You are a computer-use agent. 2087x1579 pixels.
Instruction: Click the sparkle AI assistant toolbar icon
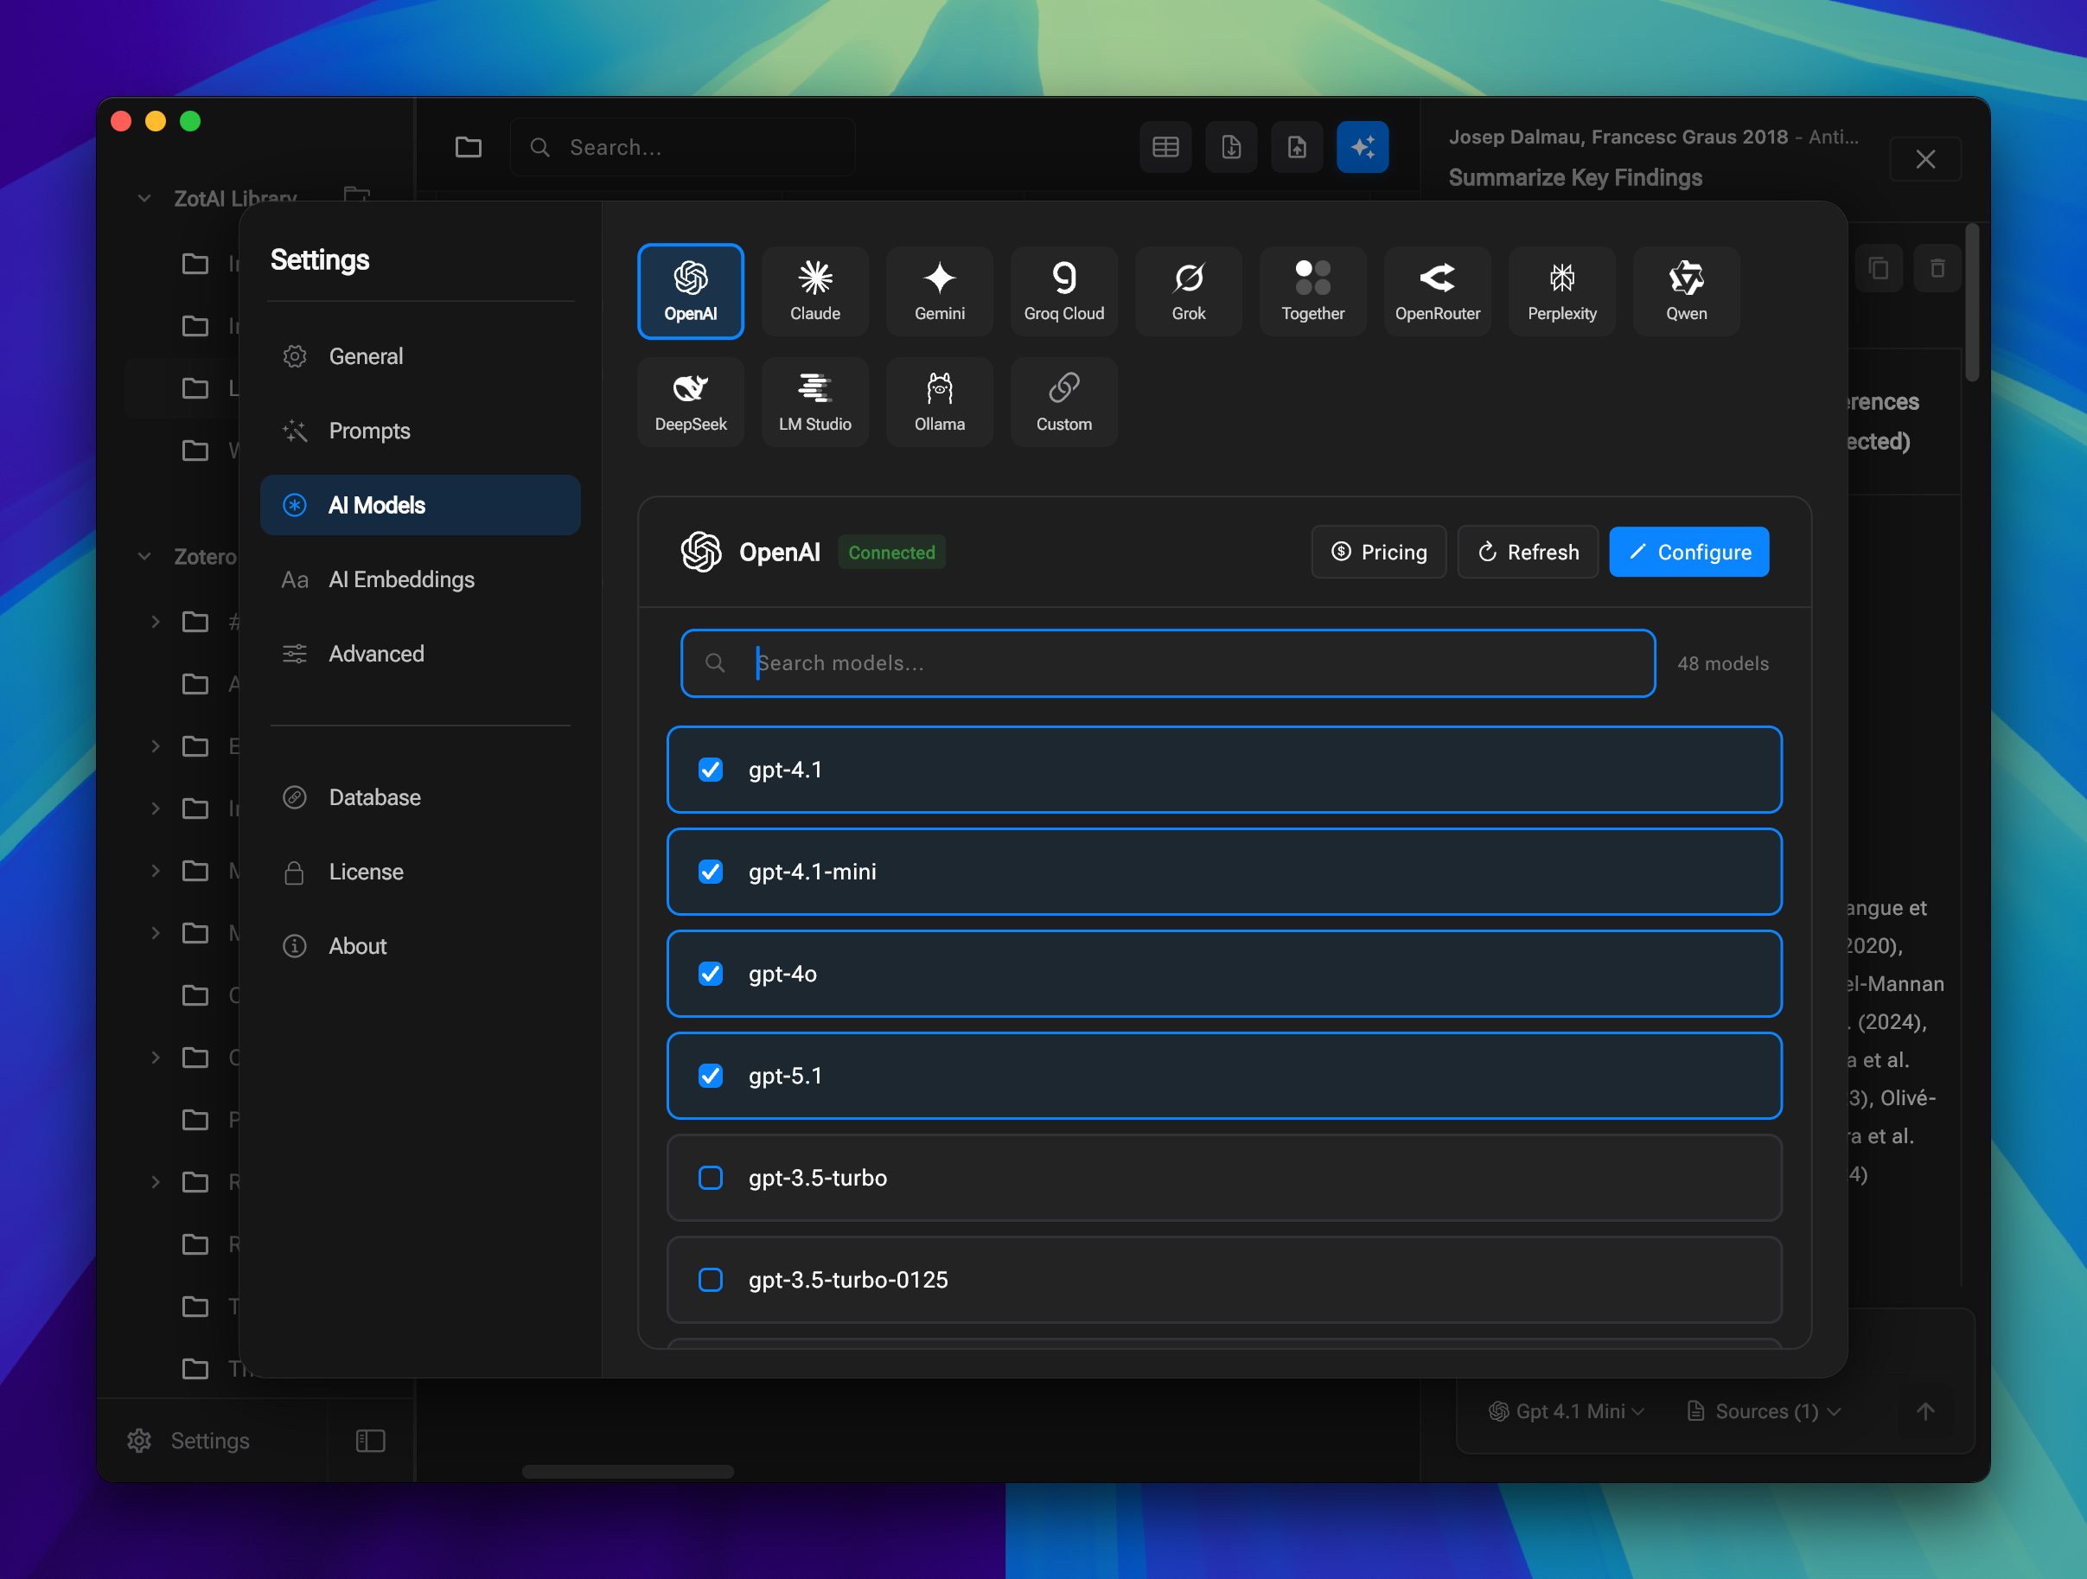[1362, 146]
